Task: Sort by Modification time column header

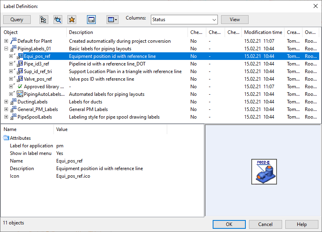Action: [x=263, y=32]
